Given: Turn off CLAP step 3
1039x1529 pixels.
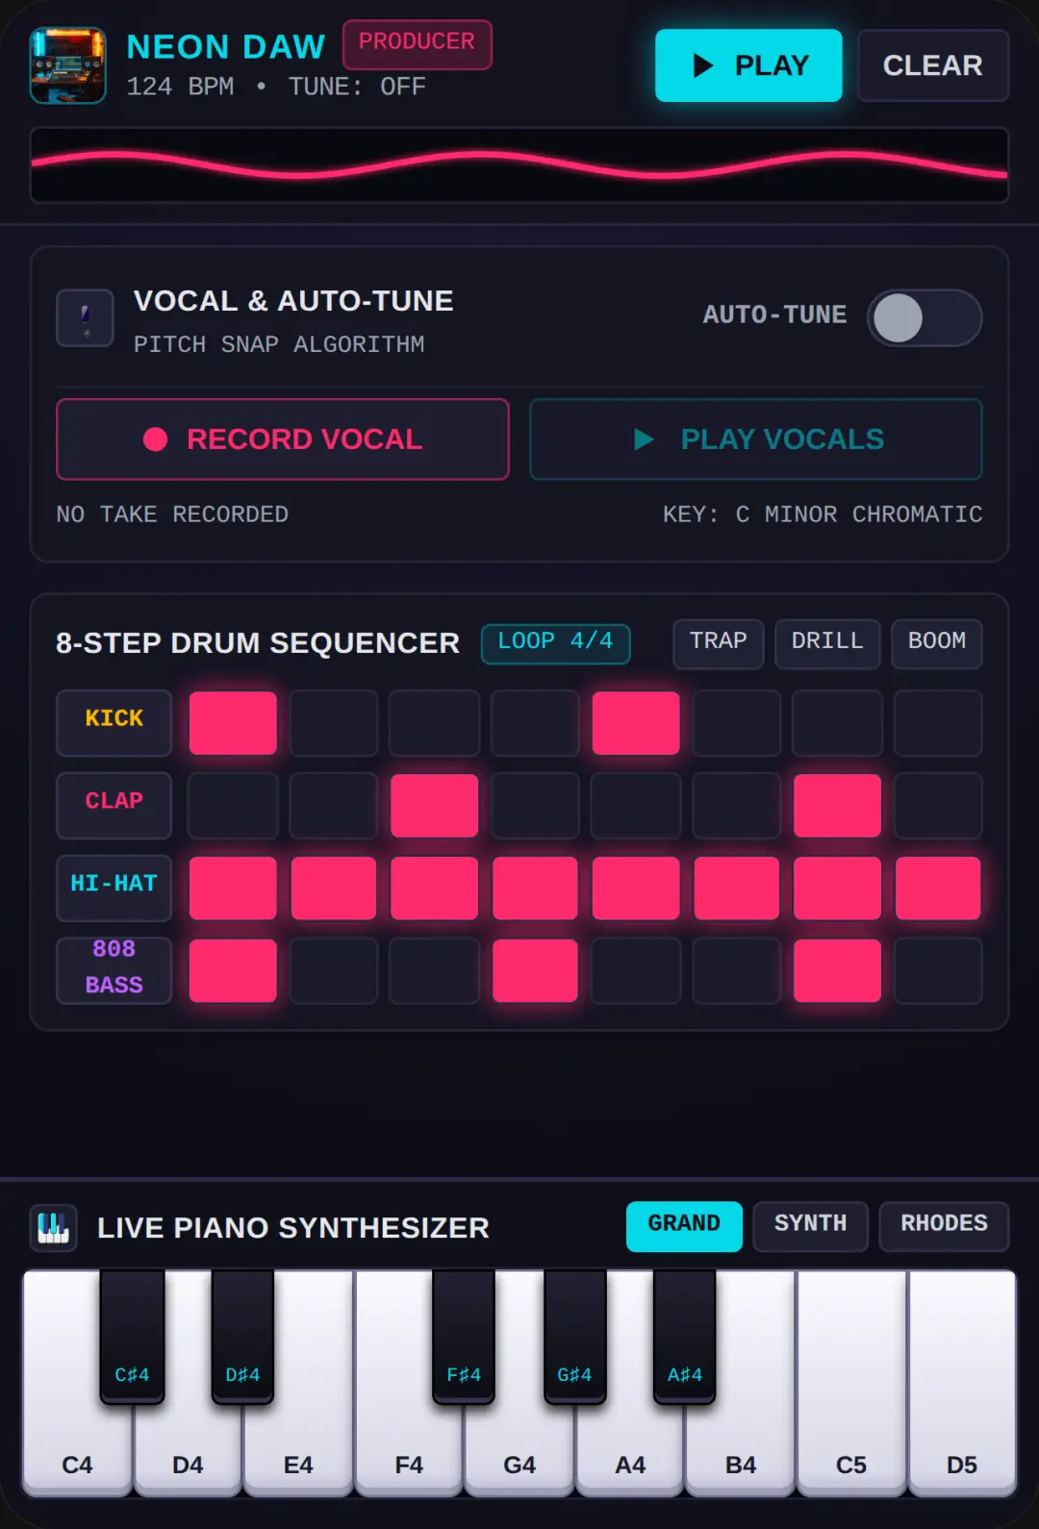Looking at the screenshot, I should pyautogui.click(x=434, y=806).
